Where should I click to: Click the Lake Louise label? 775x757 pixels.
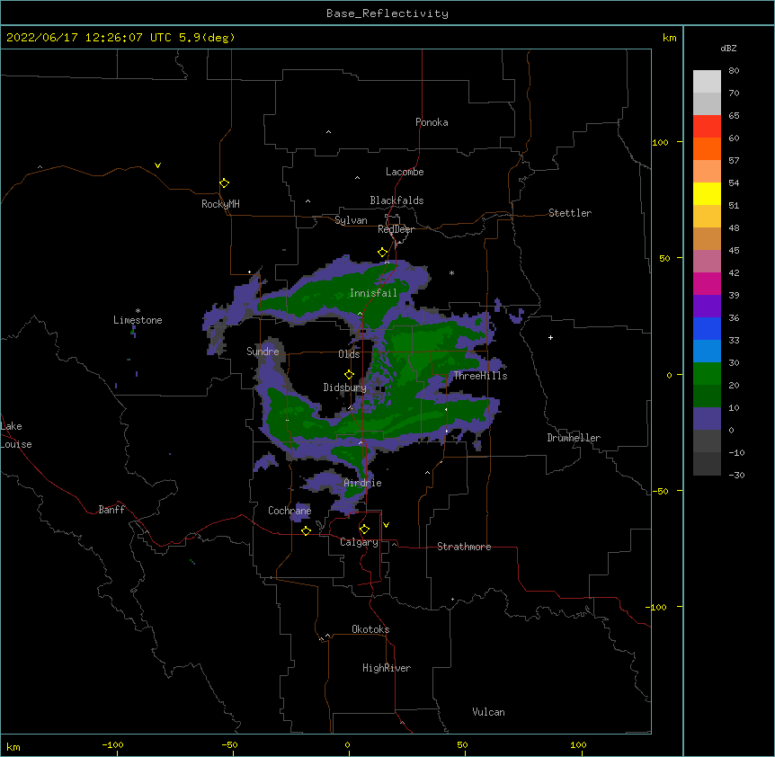click(x=16, y=435)
